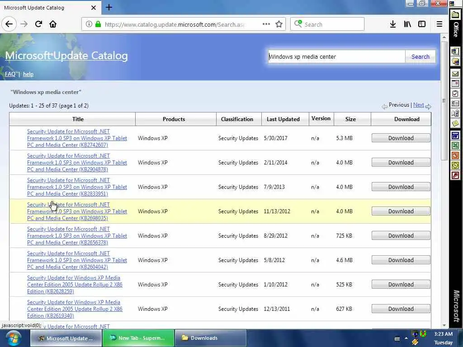The width and height of the screenshot is (463, 347).
Task: Click the contact card icon in Office bar
Action: tap(455, 103)
